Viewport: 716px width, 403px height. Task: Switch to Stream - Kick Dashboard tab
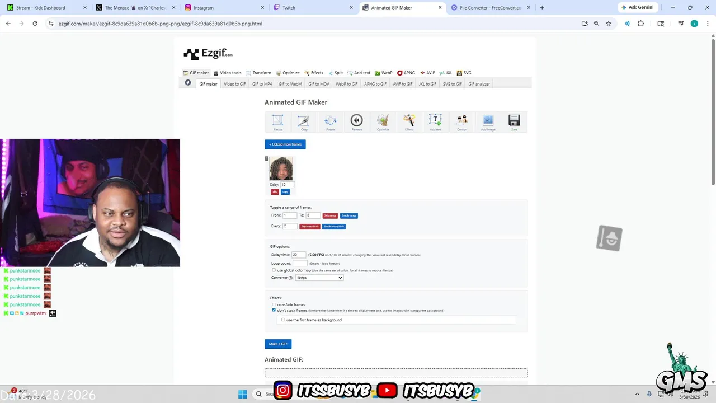click(47, 8)
